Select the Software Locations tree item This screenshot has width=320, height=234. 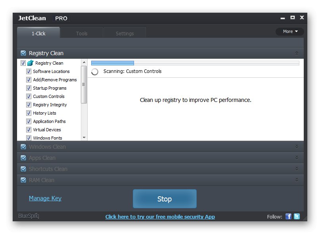click(51, 71)
